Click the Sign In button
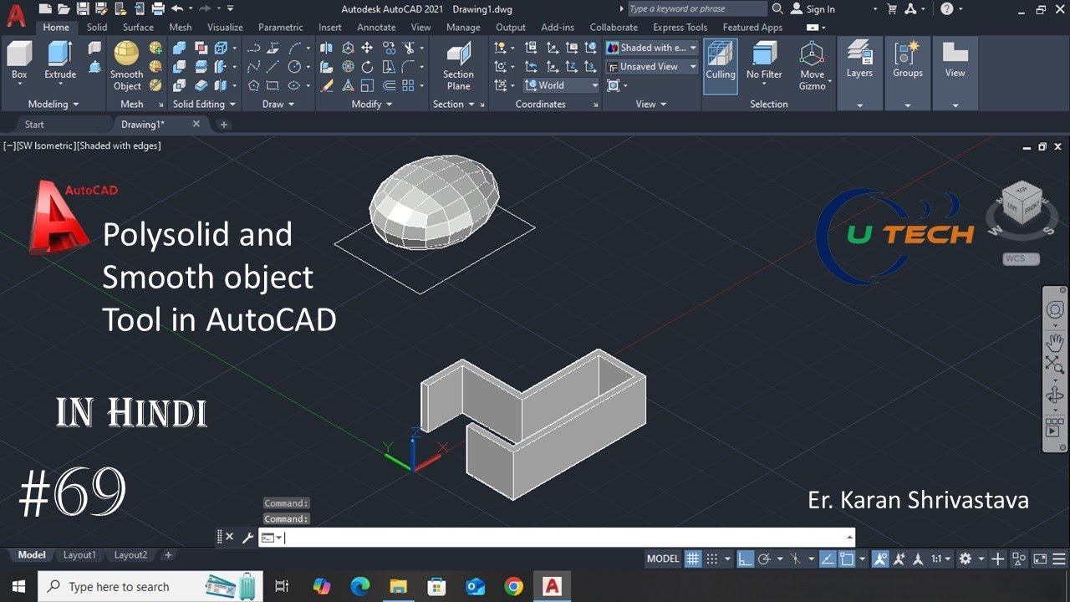The width and height of the screenshot is (1070, 602). coord(813,9)
